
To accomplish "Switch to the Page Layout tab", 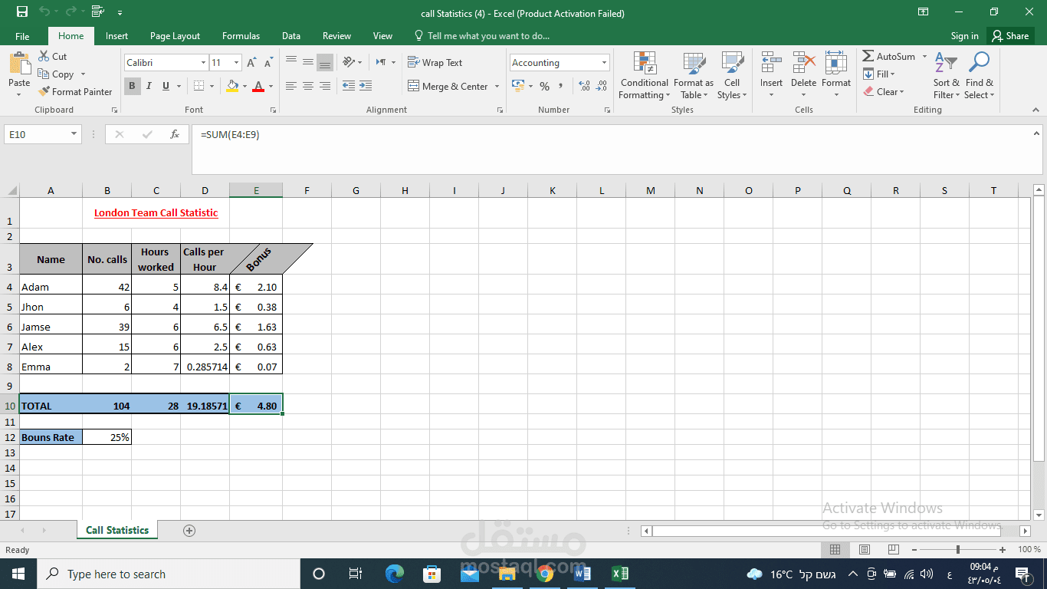I will pyautogui.click(x=175, y=36).
